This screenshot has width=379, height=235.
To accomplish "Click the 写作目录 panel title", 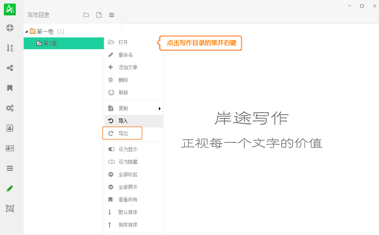I will click(38, 15).
